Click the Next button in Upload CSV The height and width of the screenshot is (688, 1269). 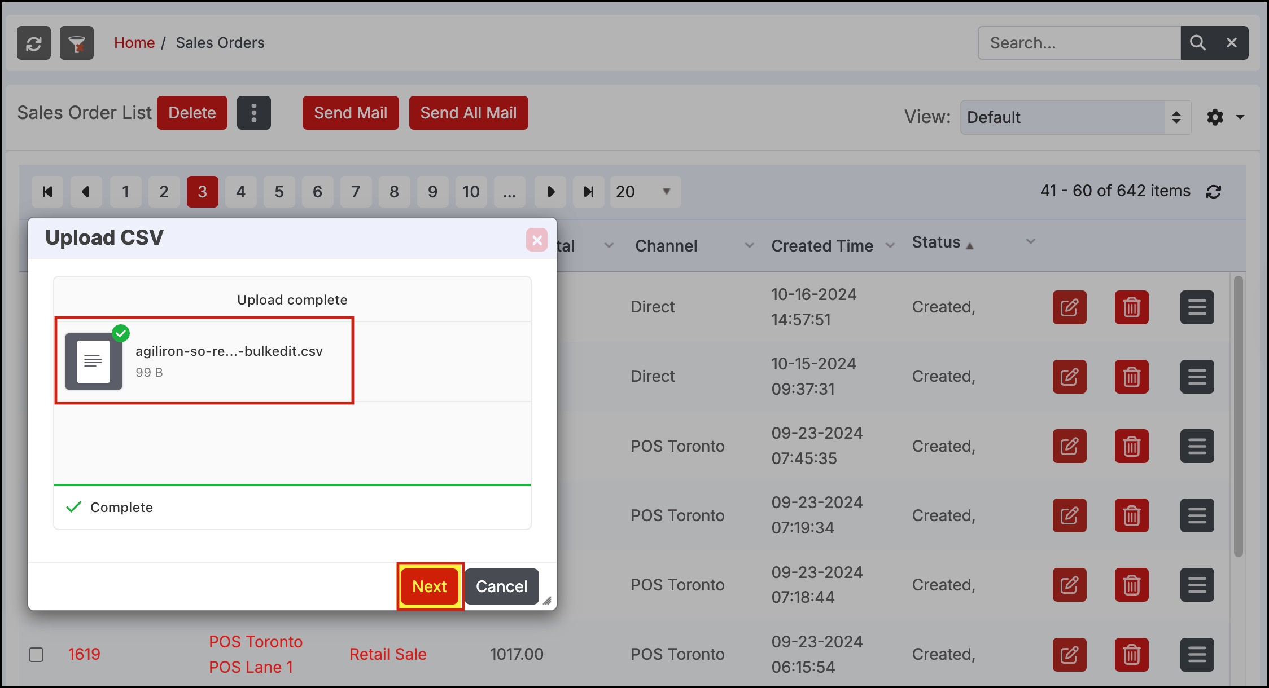pos(430,586)
